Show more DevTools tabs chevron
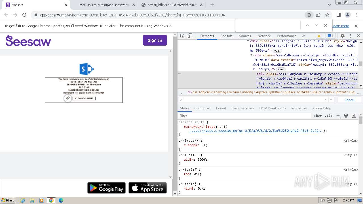Viewport: 363px width, 204px height. [x=303, y=36]
